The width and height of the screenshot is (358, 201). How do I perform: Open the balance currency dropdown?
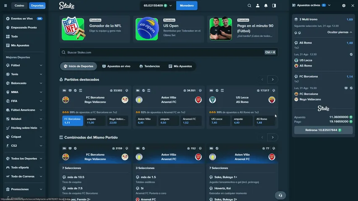158,5
